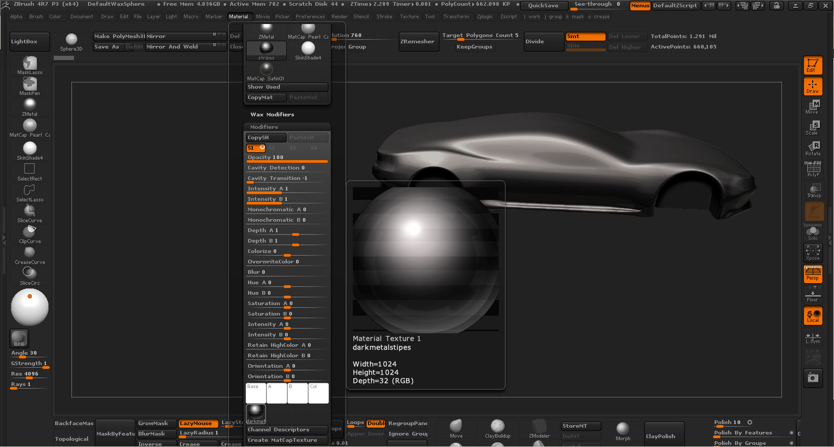This screenshot has width=834, height=447.
Task: Click the CopyMat button
Action: pos(266,98)
